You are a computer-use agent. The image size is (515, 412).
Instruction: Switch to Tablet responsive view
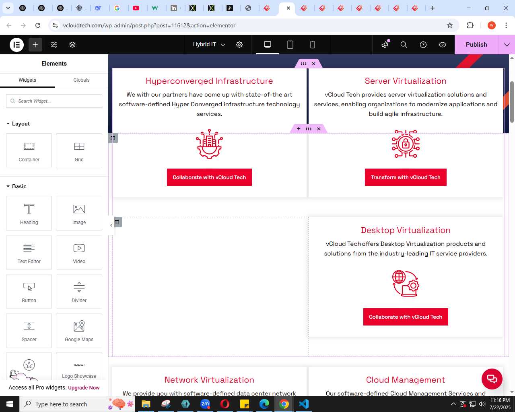pyautogui.click(x=290, y=45)
